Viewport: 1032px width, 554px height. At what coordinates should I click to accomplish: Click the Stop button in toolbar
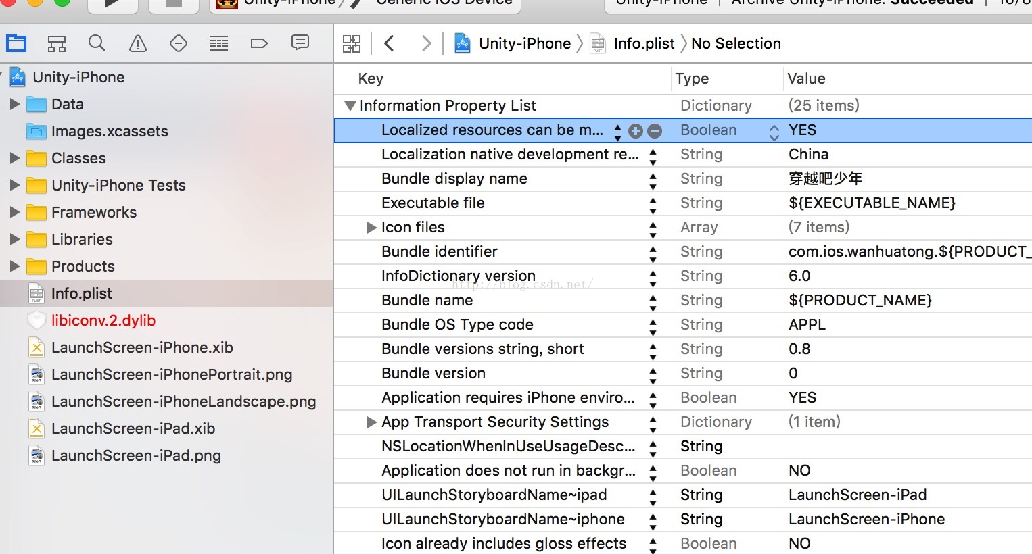(173, 4)
